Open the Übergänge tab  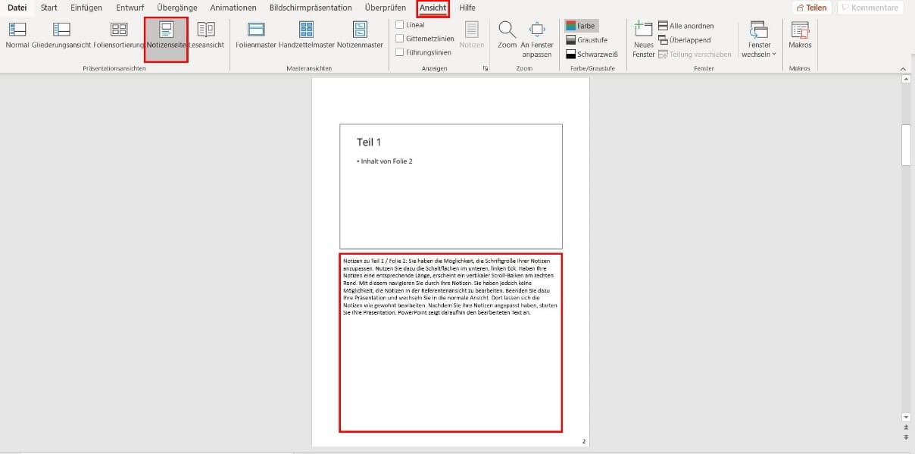(177, 8)
